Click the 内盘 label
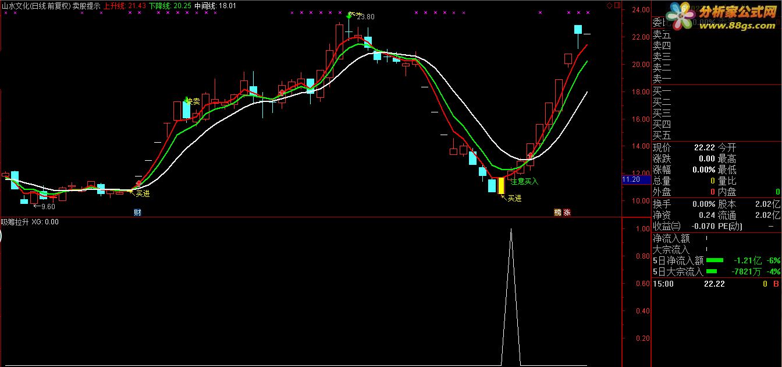 (727, 192)
